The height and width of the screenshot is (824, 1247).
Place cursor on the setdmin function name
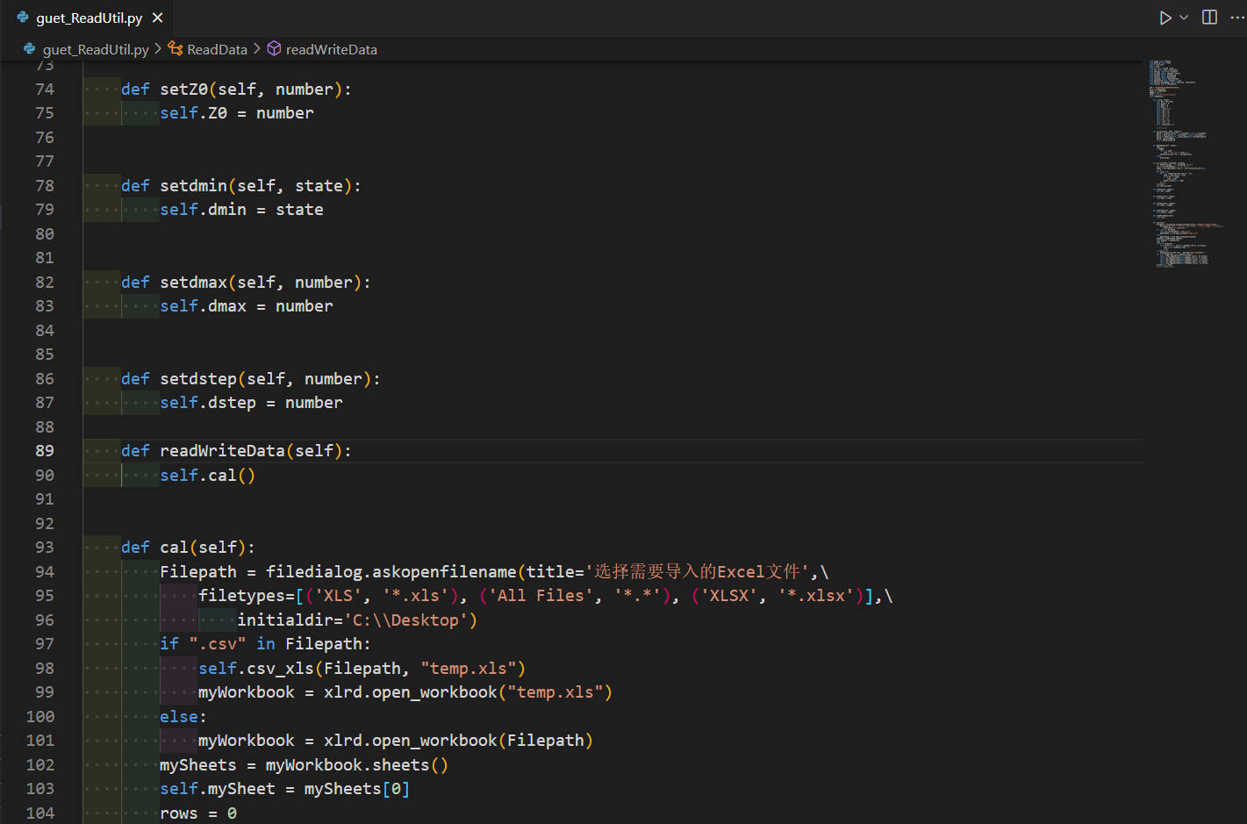click(194, 185)
